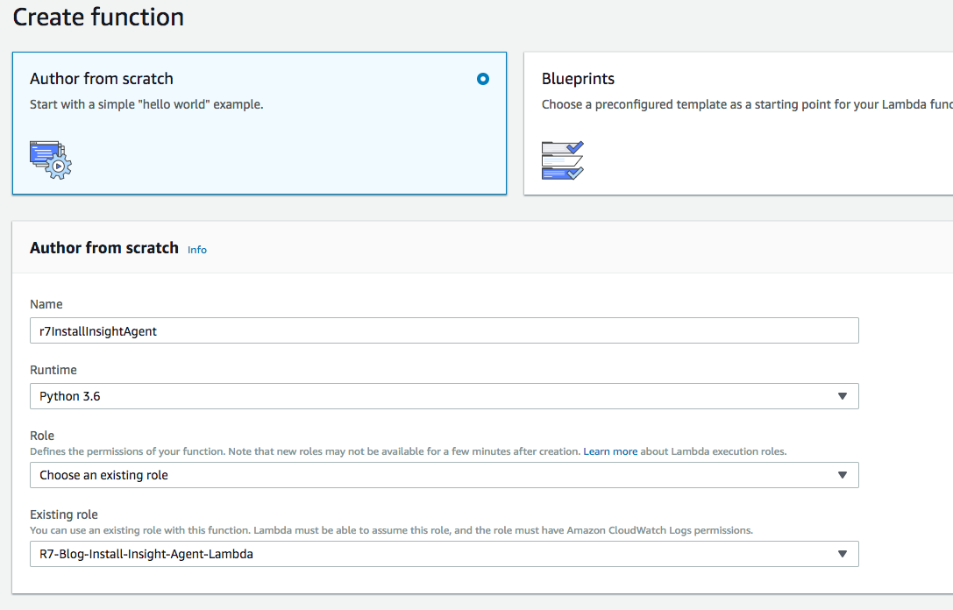Click the Create function page heading

point(98,17)
